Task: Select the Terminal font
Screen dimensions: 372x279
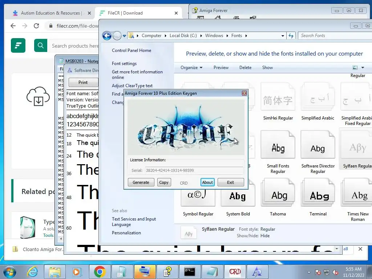Action: click(x=318, y=198)
